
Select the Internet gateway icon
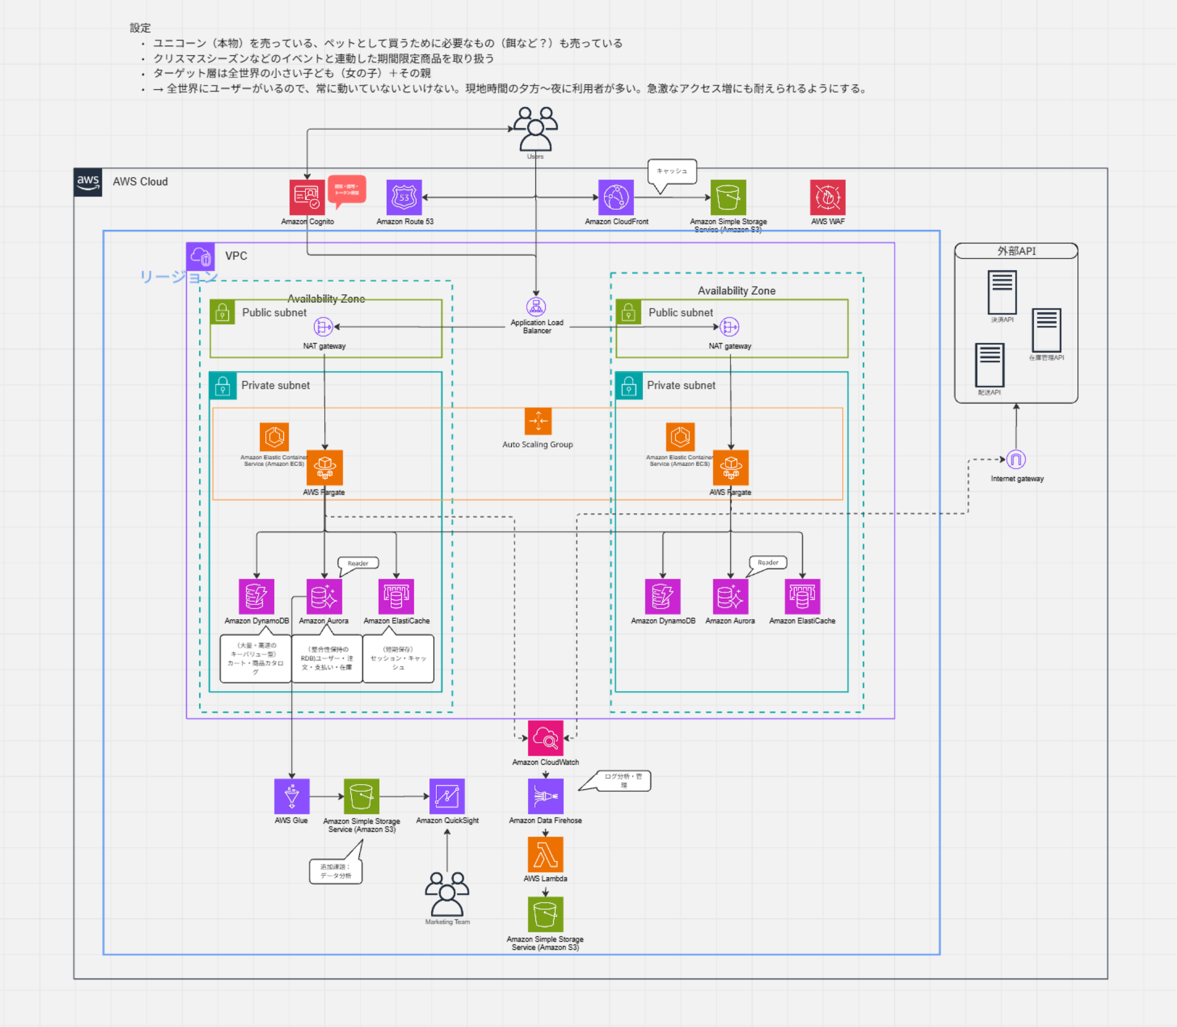[x=1016, y=459]
